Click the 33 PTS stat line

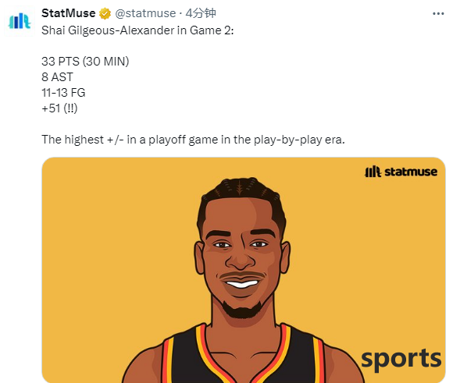pyautogui.click(x=85, y=62)
